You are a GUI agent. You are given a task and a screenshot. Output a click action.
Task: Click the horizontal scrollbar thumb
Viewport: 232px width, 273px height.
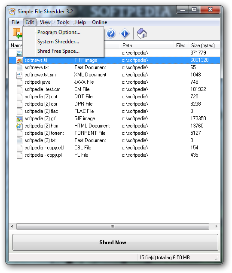point(113,227)
